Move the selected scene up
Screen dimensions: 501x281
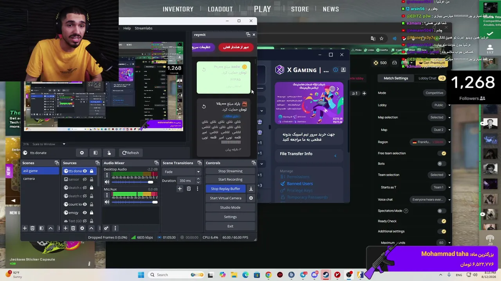(x=50, y=228)
